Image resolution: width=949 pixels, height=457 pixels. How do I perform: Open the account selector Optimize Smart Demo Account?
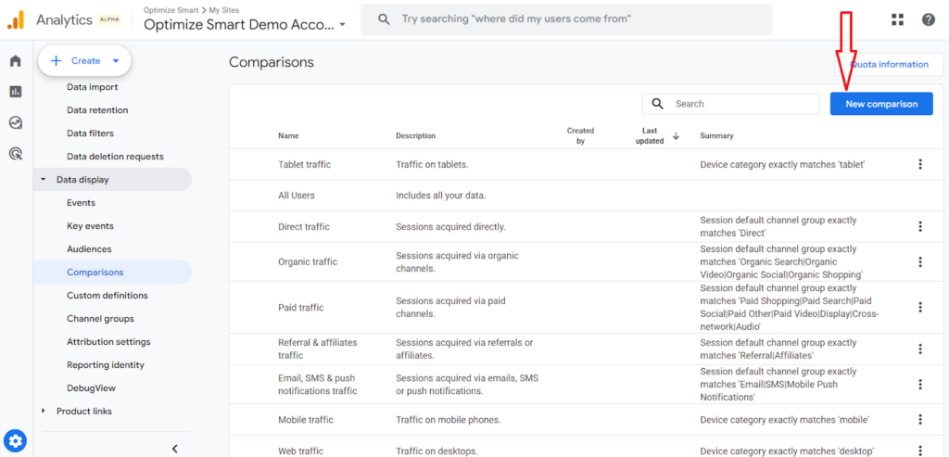[245, 25]
